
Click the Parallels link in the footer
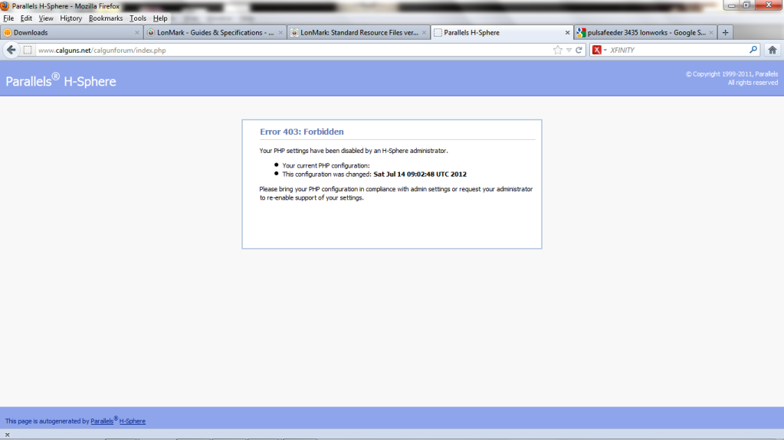click(x=102, y=421)
